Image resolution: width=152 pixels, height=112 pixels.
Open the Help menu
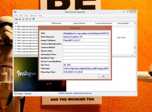tap(40, 16)
